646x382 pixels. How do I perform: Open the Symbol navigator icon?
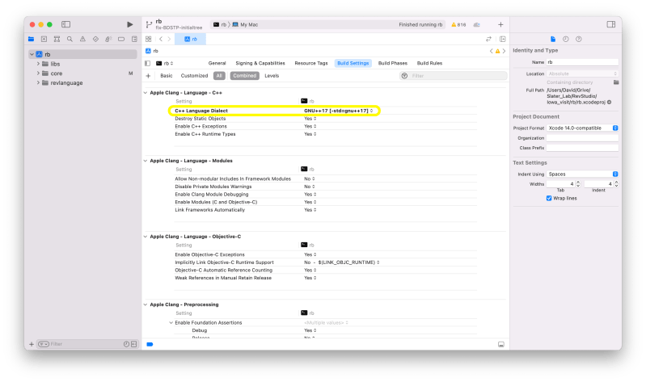click(57, 39)
